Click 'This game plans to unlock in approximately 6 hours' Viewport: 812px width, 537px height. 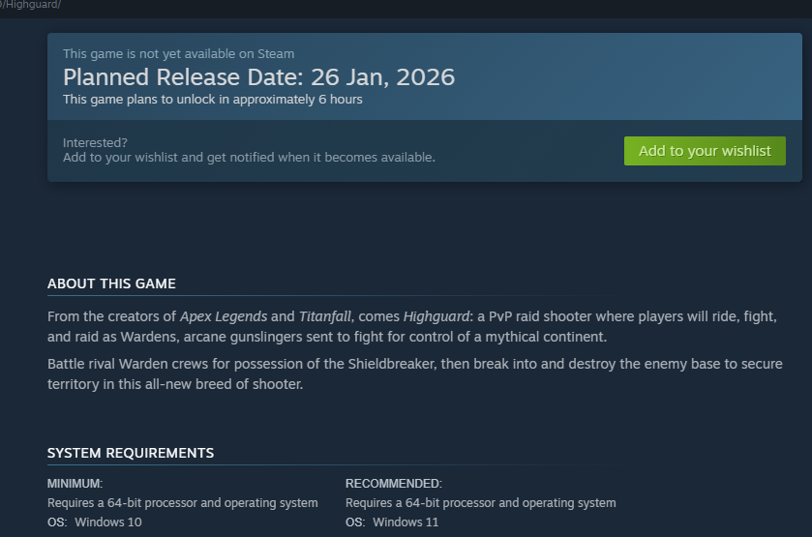click(x=213, y=100)
